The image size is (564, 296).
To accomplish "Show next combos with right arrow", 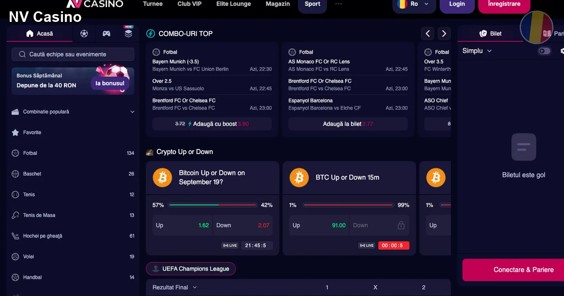I will [x=444, y=34].
